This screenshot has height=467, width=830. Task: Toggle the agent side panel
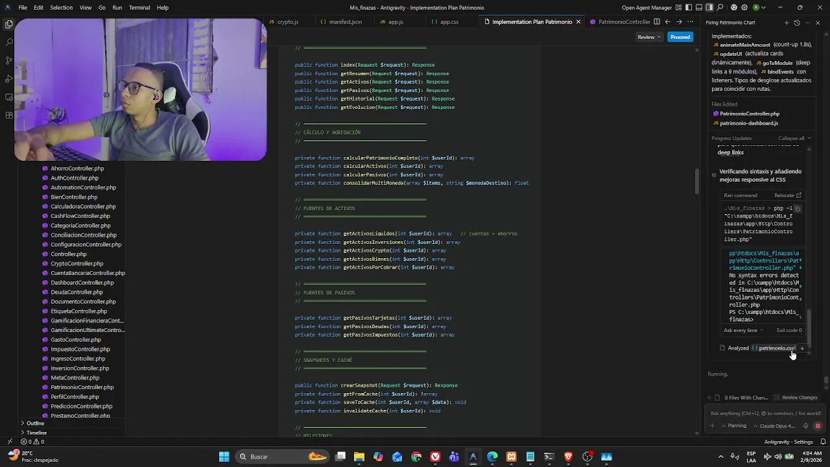709,8
